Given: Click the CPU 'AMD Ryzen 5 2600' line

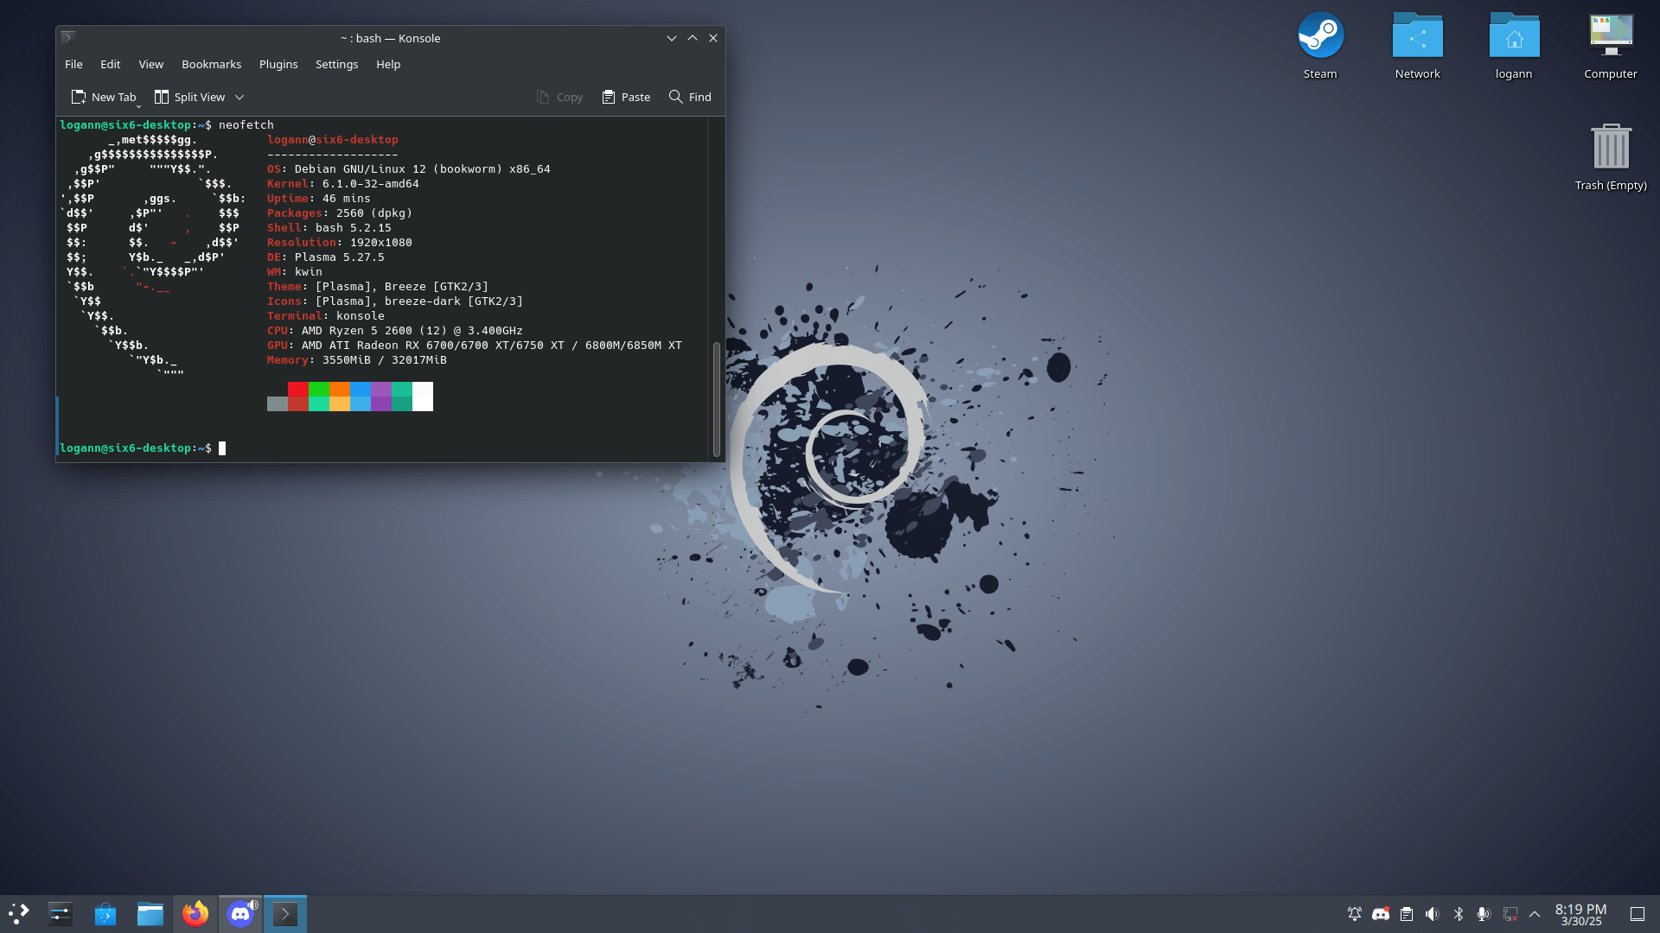Looking at the screenshot, I should coord(394,331).
